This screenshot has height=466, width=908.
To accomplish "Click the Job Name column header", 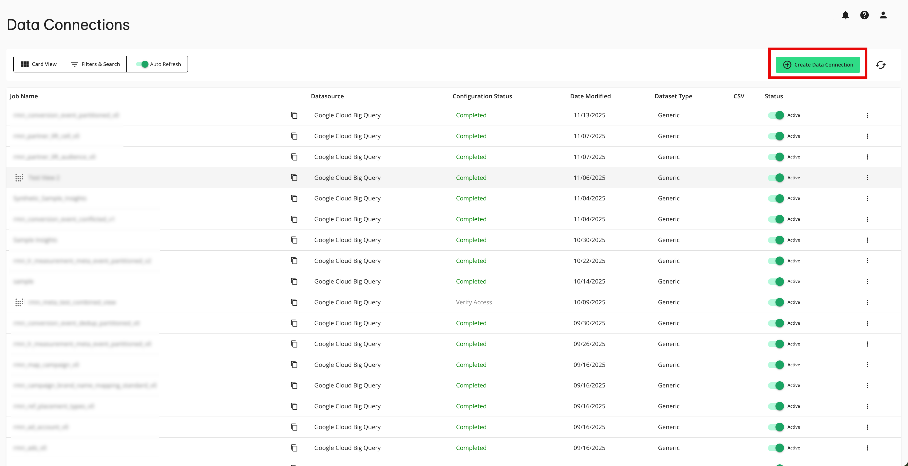I will [24, 96].
